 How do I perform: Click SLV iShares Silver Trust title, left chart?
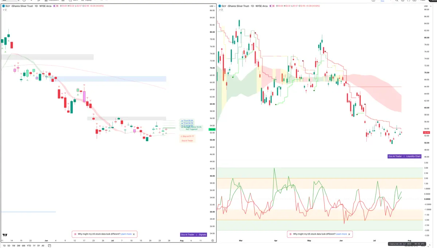(x=28, y=6)
